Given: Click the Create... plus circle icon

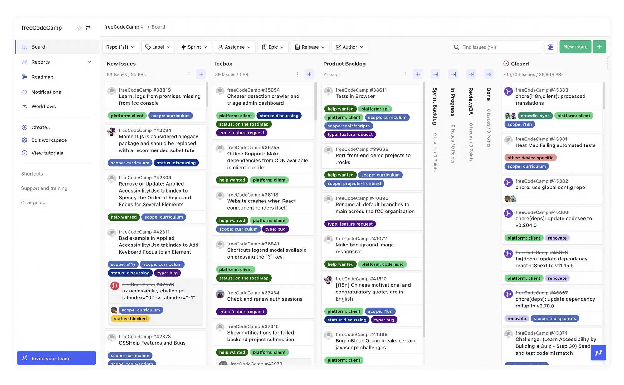Looking at the screenshot, I should coord(24,127).
